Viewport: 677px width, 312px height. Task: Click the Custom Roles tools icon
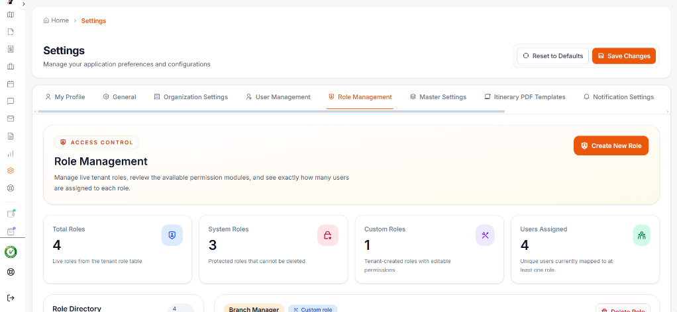coord(485,235)
